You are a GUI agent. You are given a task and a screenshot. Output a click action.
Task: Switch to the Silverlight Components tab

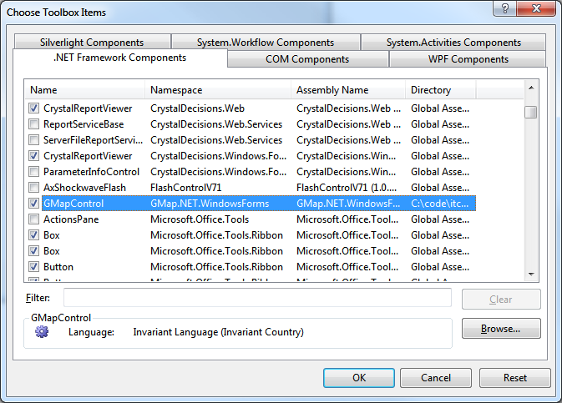[x=92, y=43]
